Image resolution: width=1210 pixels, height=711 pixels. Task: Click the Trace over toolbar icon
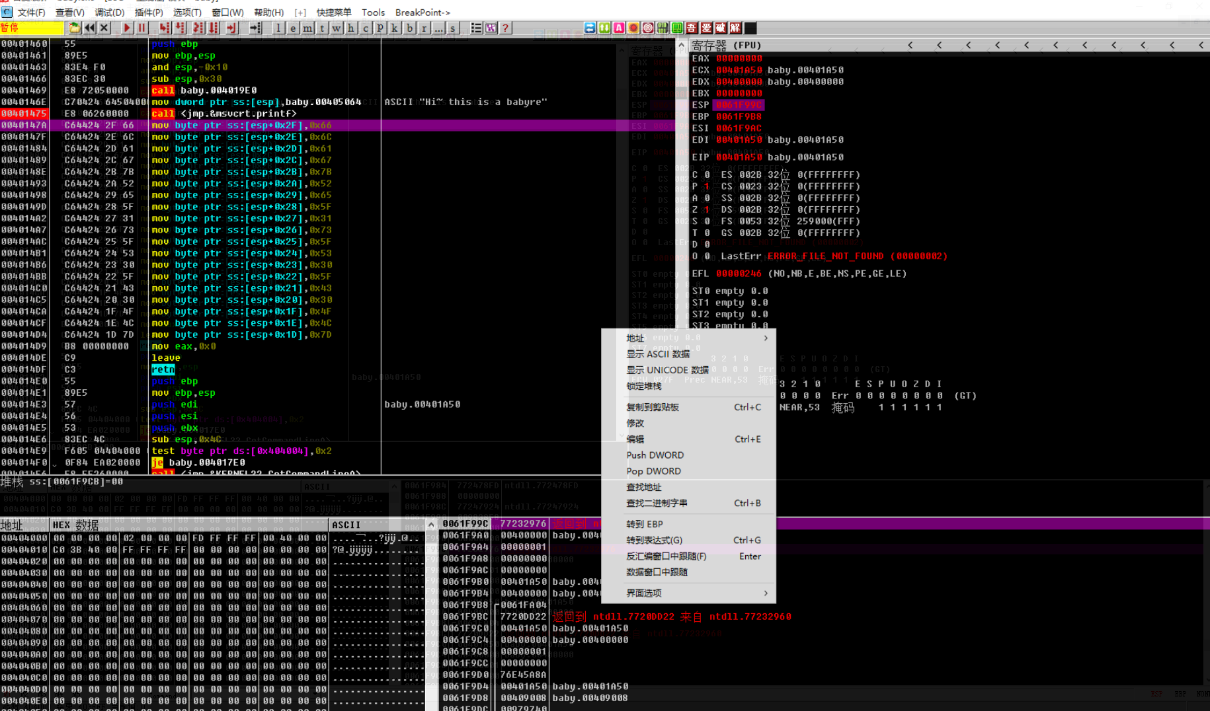214,28
